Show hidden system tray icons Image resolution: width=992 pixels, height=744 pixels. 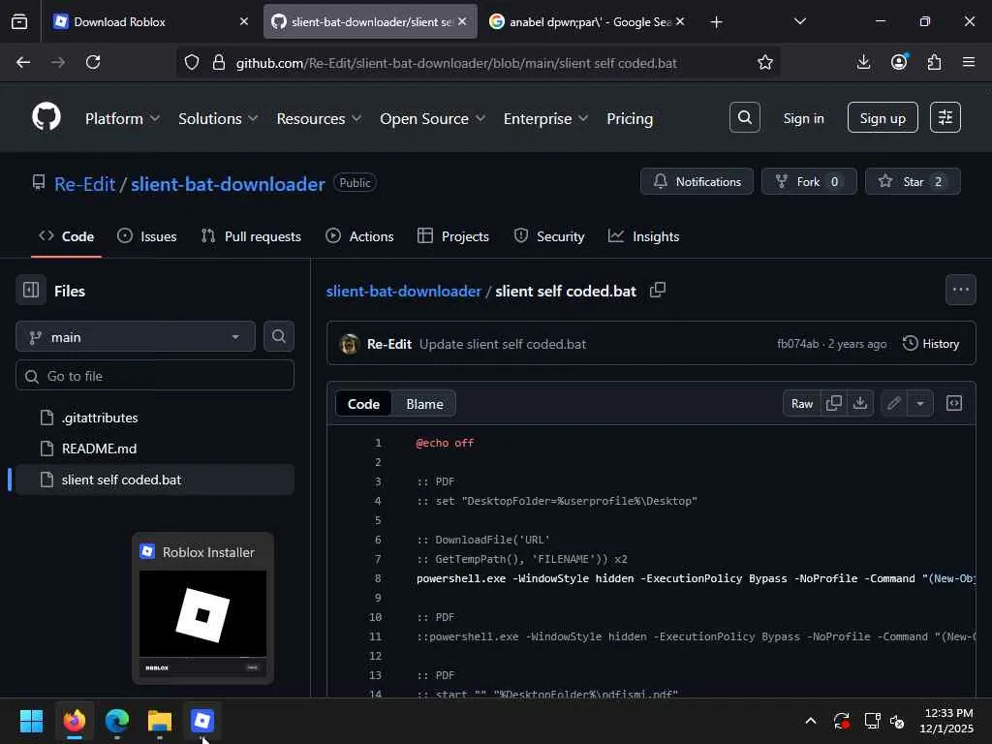(811, 721)
